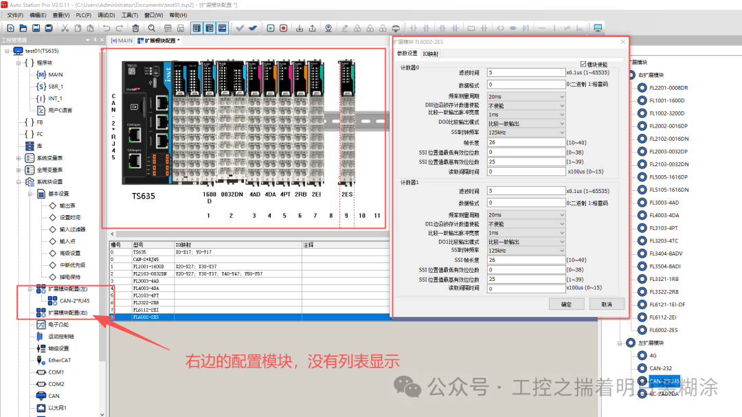Click the Download to PLC icon

(x=300, y=28)
